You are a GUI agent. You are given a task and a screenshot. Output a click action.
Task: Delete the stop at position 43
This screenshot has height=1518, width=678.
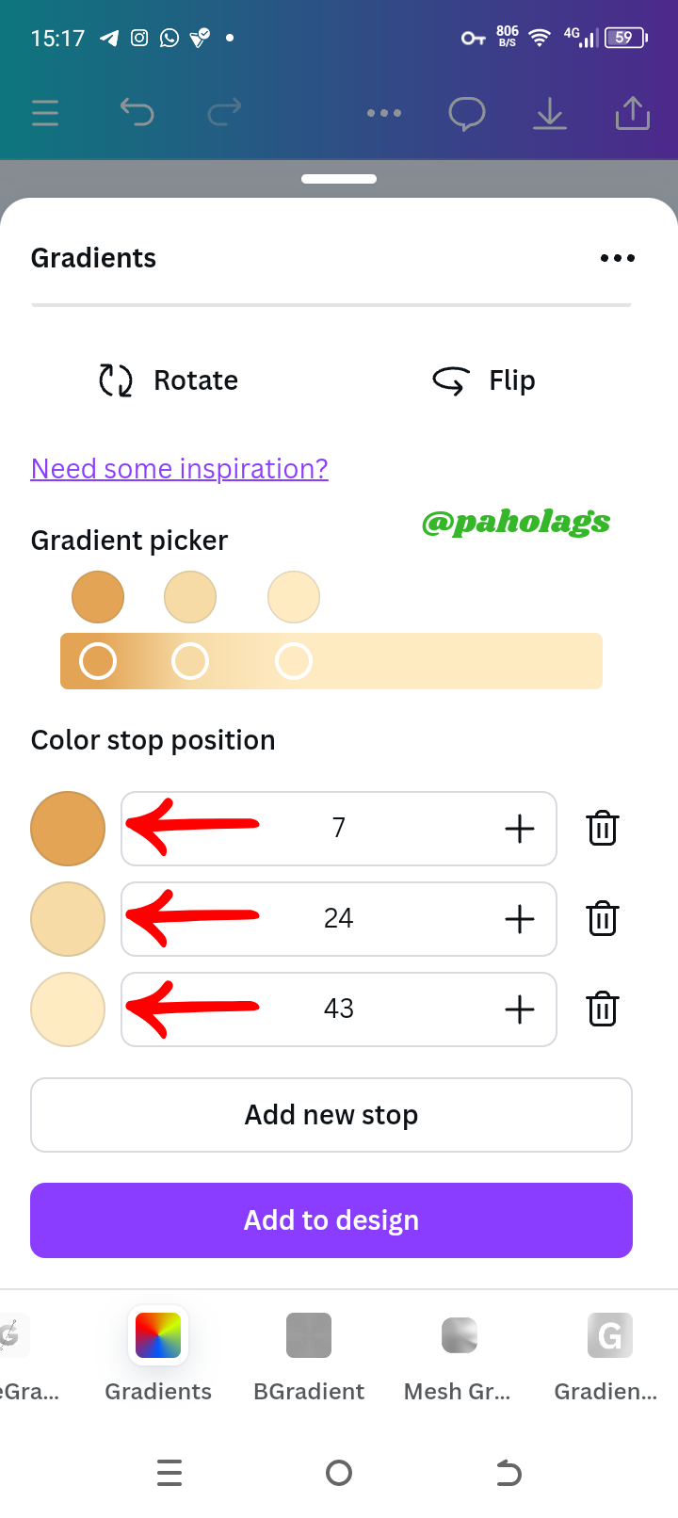[603, 1009]
